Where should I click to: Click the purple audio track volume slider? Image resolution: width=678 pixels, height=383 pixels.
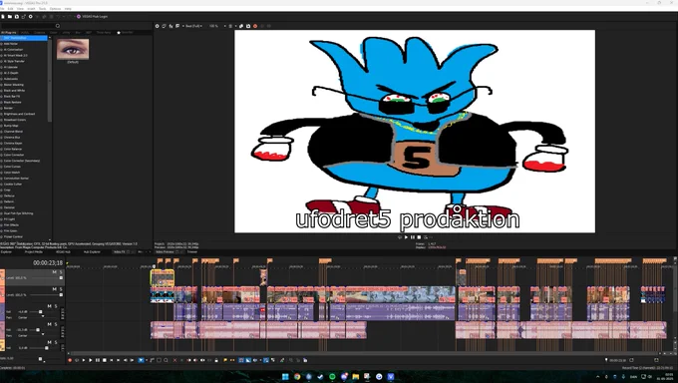click(41, 311)
